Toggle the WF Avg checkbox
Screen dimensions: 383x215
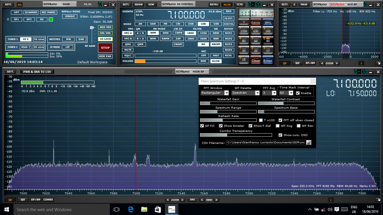[278, 126]
